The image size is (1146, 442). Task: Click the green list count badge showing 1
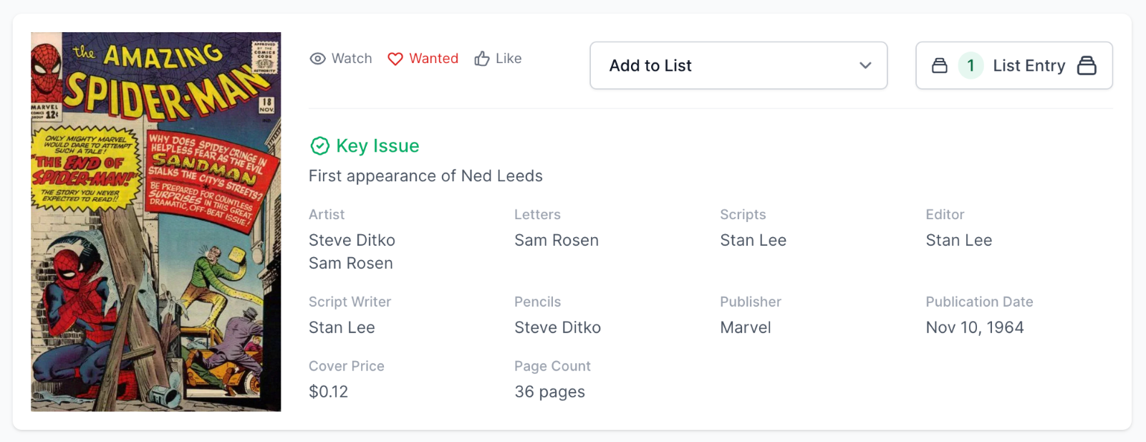[x=971, y=66]
